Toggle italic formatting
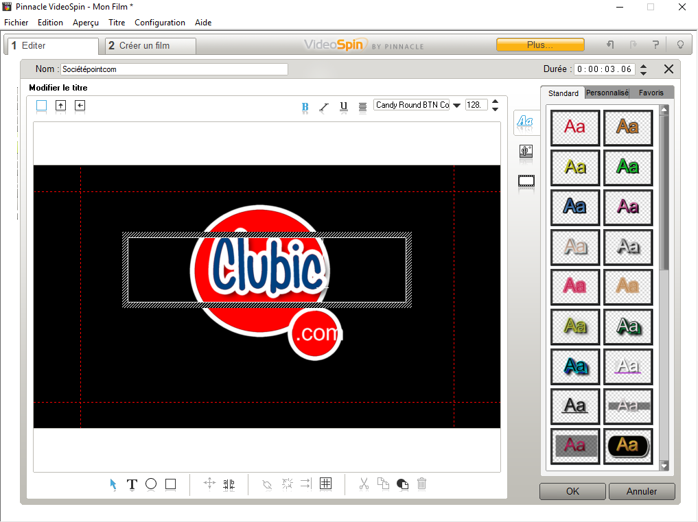 [324, 106]
